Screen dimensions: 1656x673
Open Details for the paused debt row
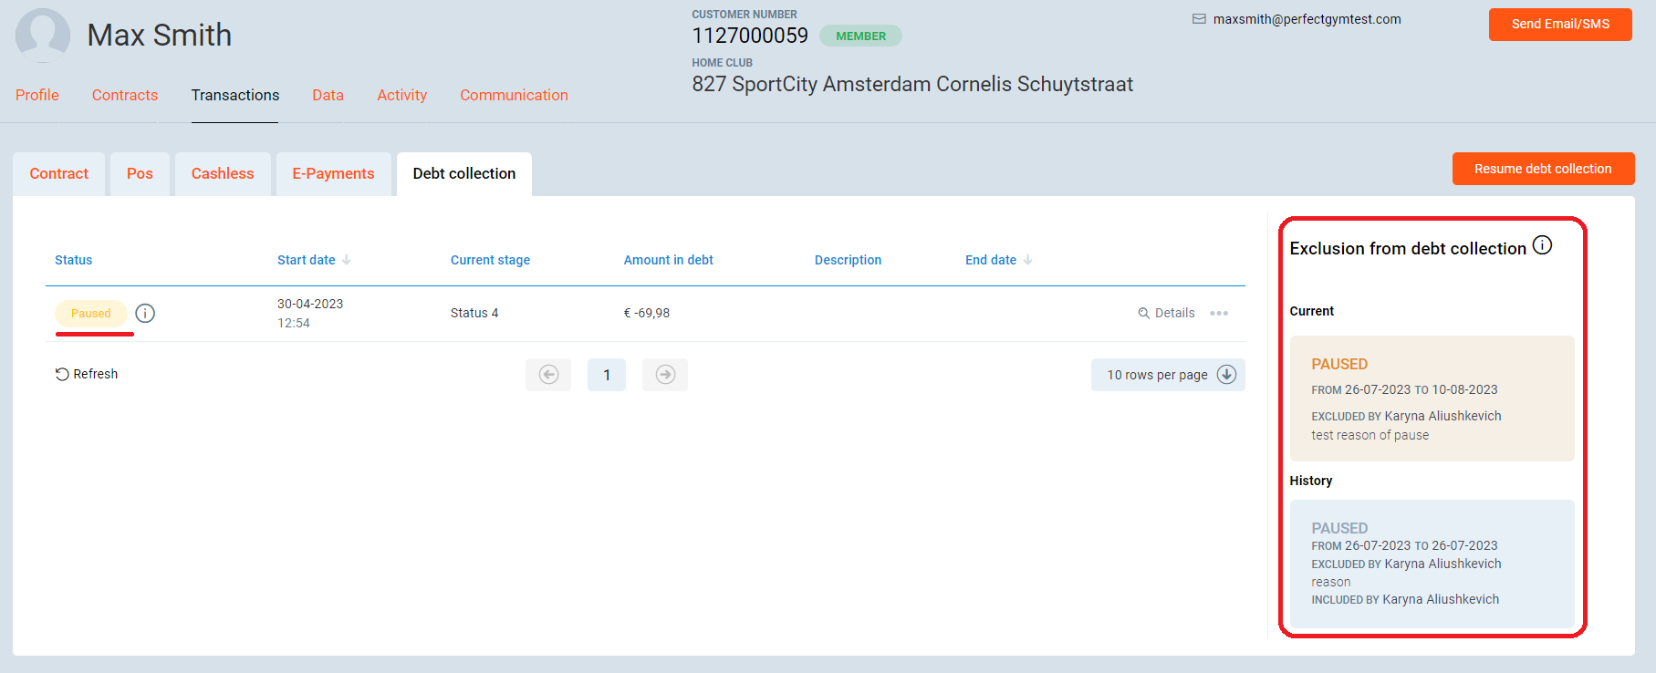(x=1166, y=314)
